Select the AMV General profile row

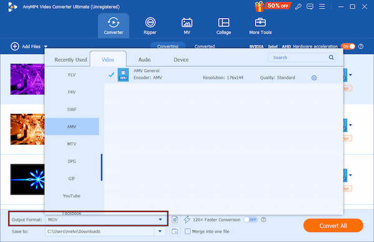coord(224,75)
